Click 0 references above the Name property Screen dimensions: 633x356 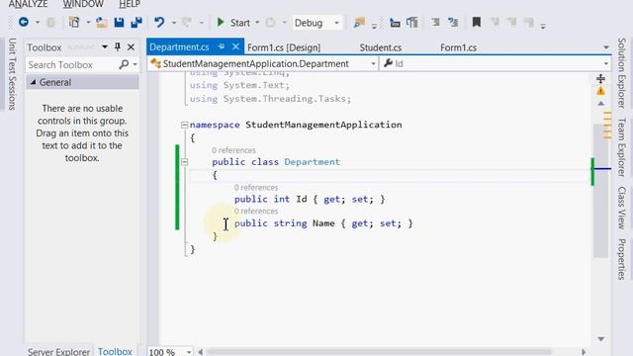[x=256, y=211]
